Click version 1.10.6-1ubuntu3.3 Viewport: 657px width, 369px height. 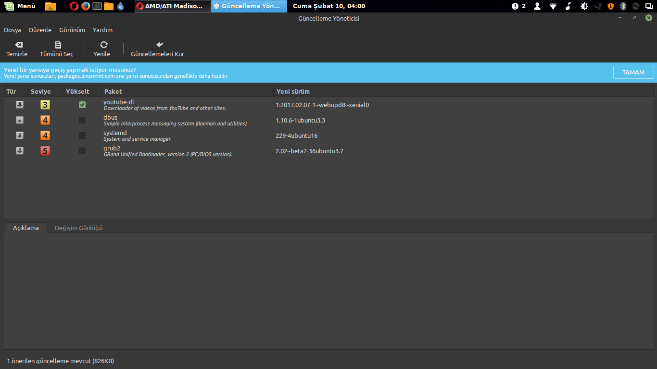click(x=301, y=120)
